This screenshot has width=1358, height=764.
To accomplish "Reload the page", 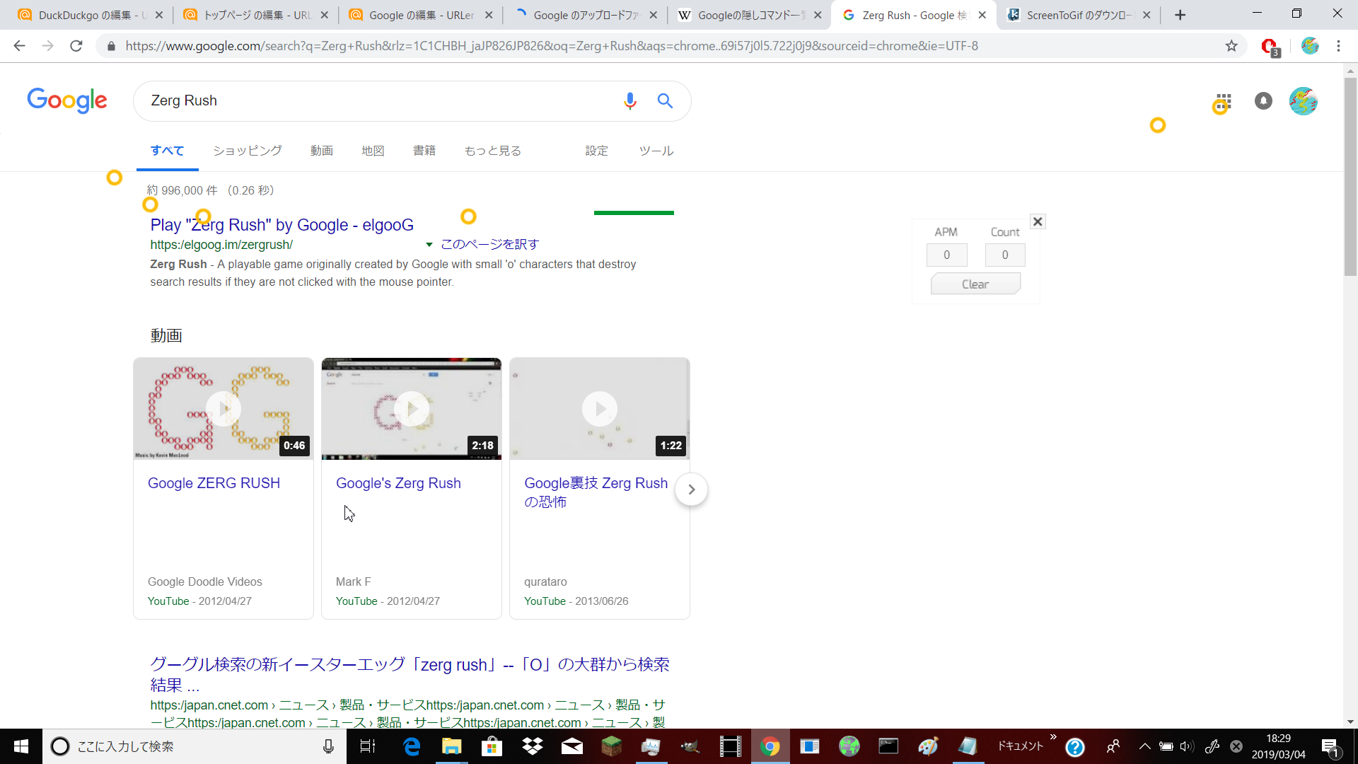I will click(x=76, y=46).
